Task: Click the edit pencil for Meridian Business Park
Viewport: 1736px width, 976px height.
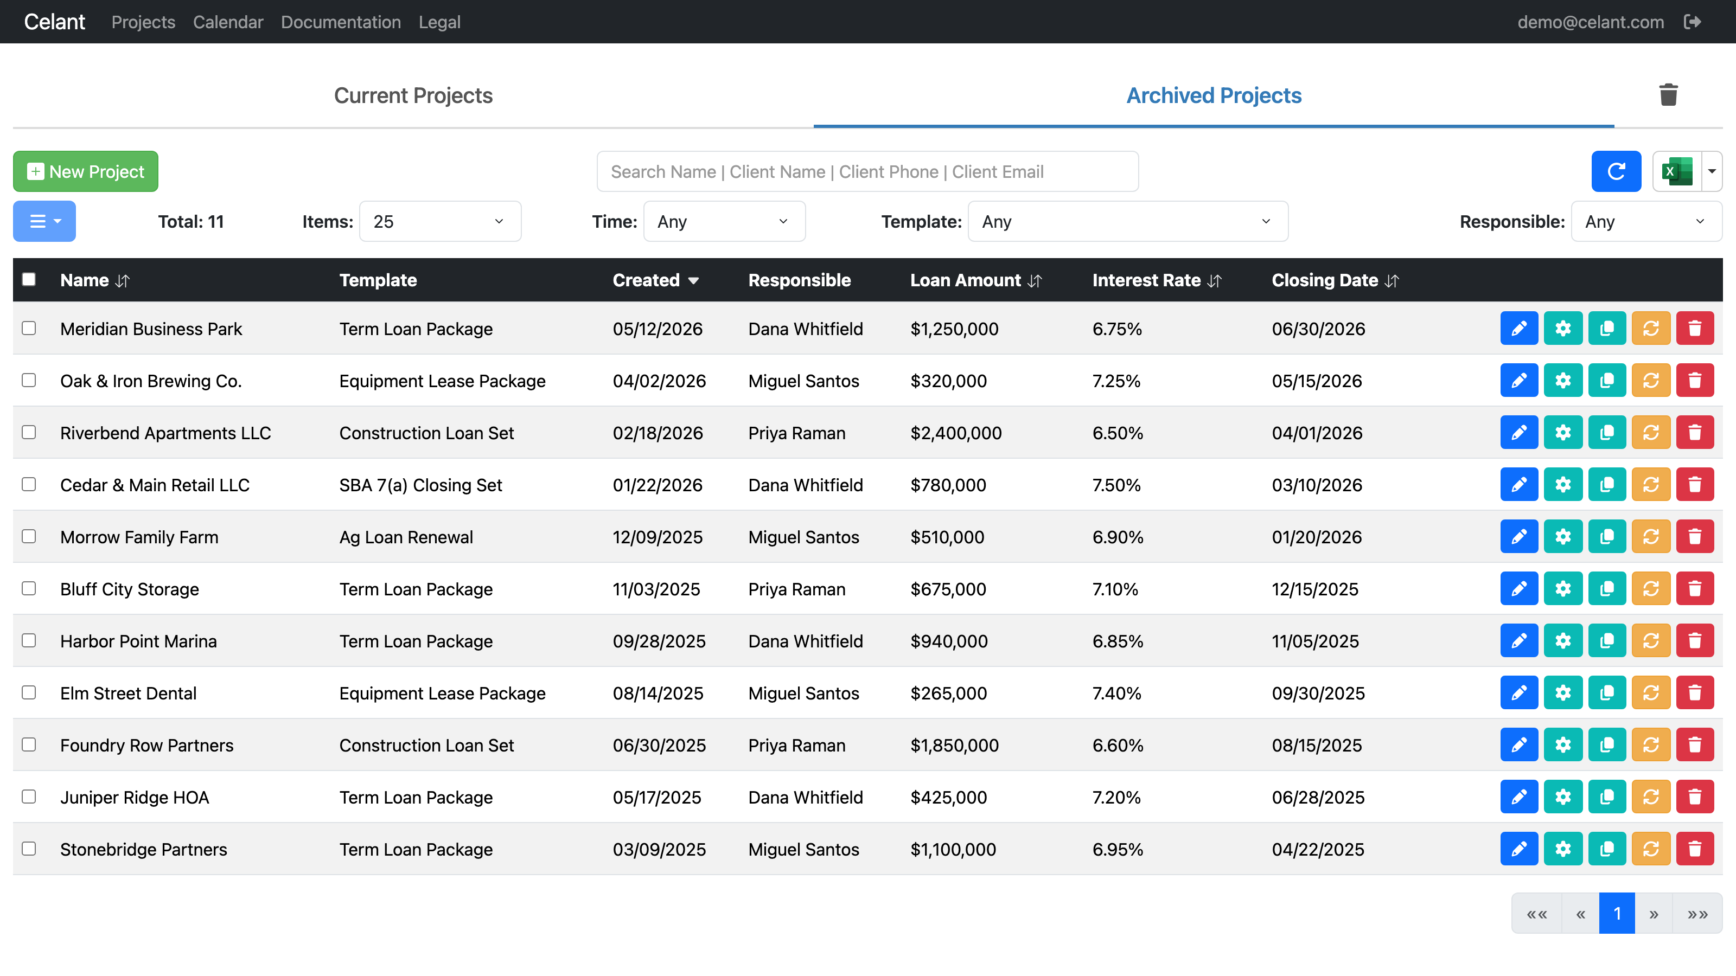Action: click(x=1519, y=329)
